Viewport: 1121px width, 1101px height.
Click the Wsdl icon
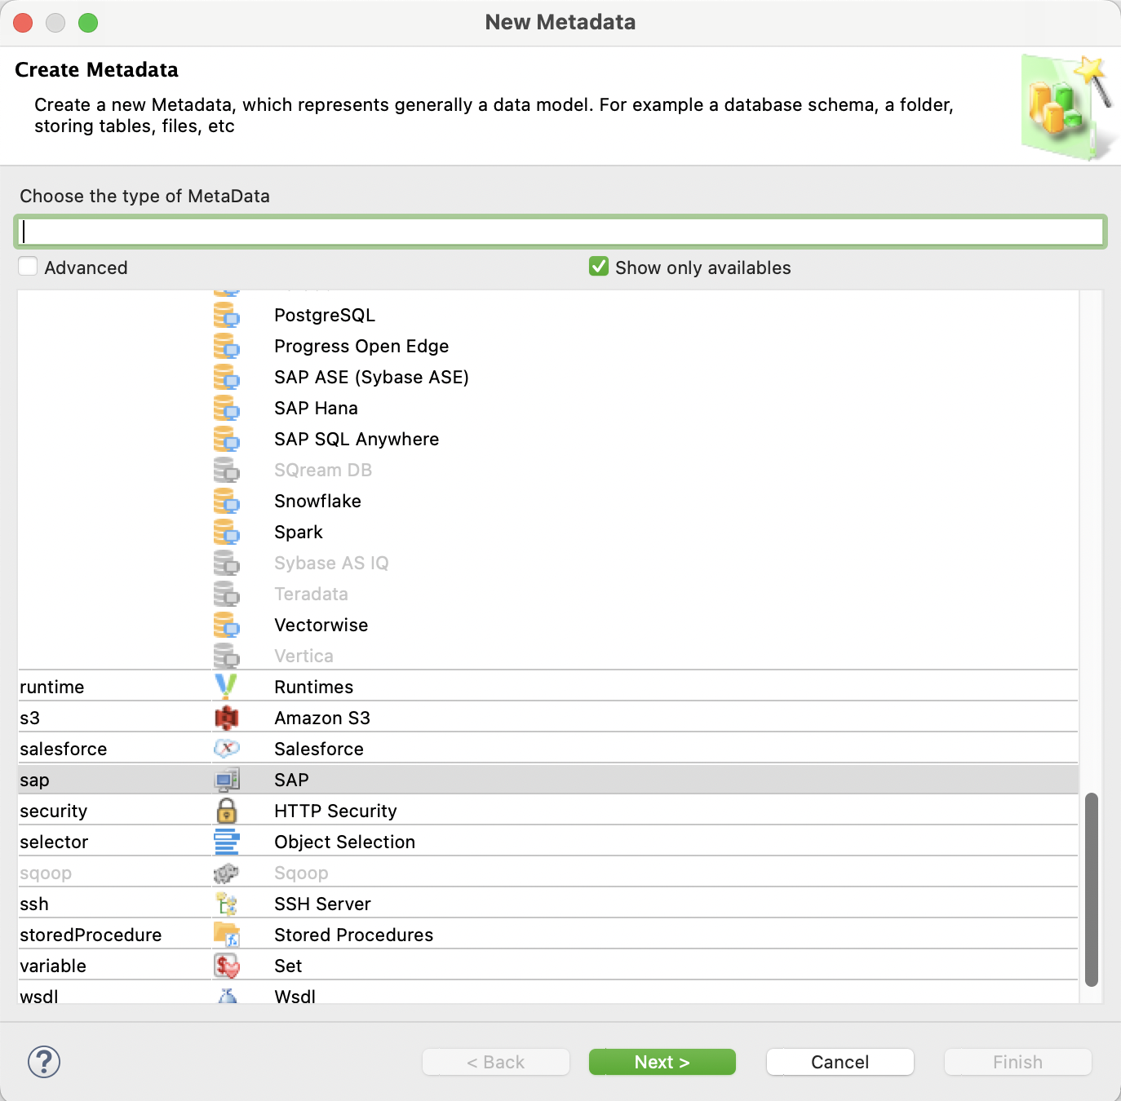[227, 995]
